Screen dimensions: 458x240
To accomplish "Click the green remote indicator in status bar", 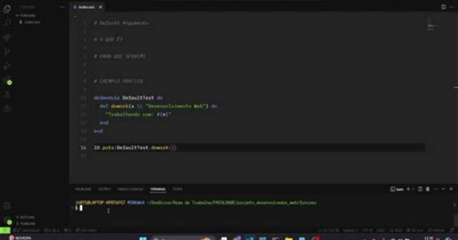I will click(x=5, y=230).
